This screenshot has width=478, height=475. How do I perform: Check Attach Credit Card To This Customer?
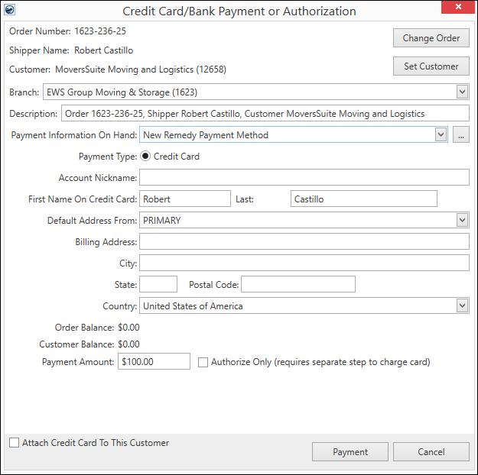[x=15, y=443]
